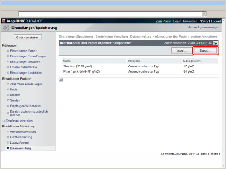Open the address bar dropdown arrow
Screen dimensions: 226x169
(204, 14)
